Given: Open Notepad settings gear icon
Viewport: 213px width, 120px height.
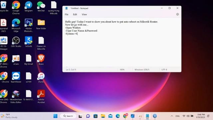Looking at the screenshot, I should point(177,14).
